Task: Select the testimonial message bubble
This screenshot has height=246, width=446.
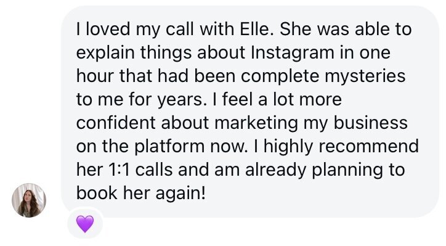Action: tap(250, 112)
